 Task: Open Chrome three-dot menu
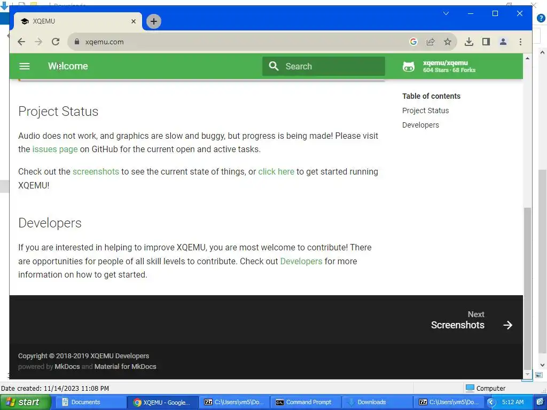[x=520, y=42]
